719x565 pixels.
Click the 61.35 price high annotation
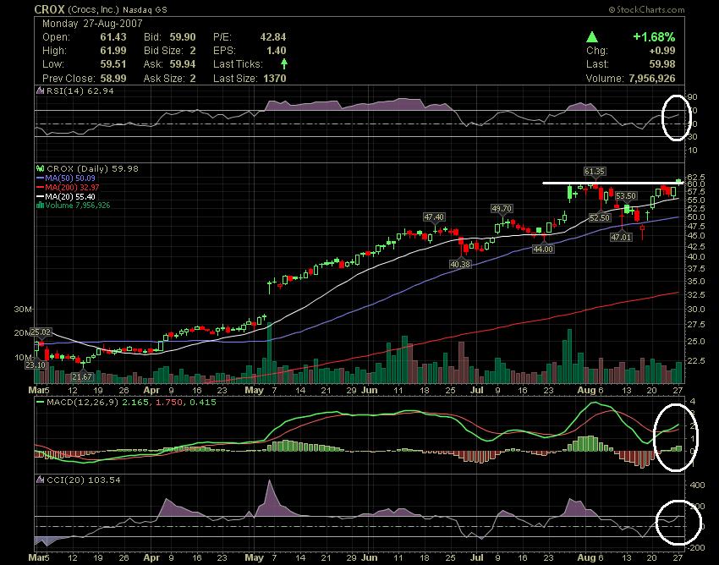(x=595, y=172)
